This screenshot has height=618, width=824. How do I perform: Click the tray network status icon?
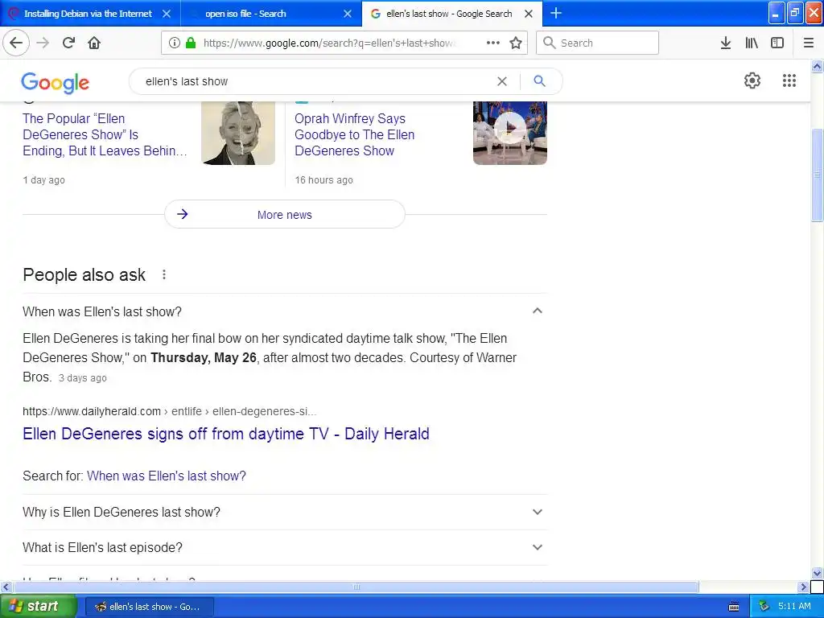(764, 607)
